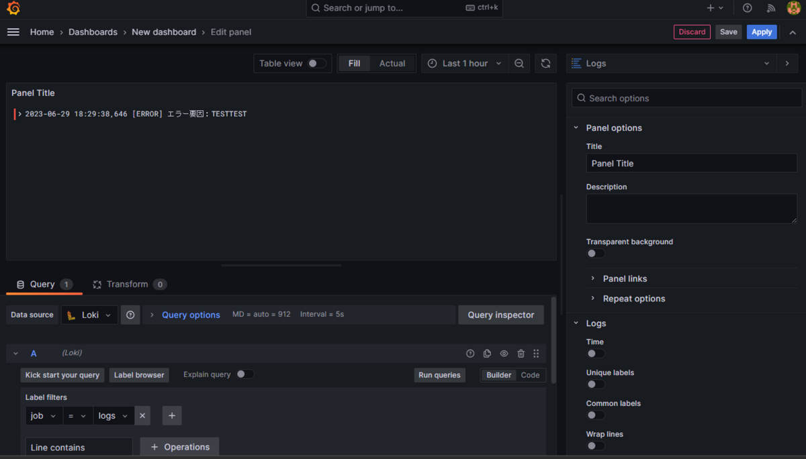This screenshot has width=806, height=459.
Task: Click the Search options field
Action: pos(687,98)
